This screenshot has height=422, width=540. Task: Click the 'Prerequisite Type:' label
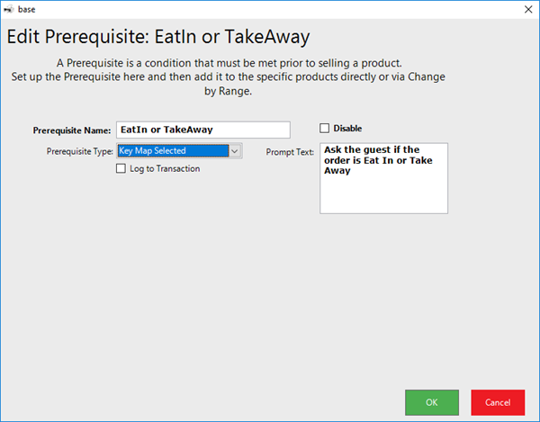[79, 151]
